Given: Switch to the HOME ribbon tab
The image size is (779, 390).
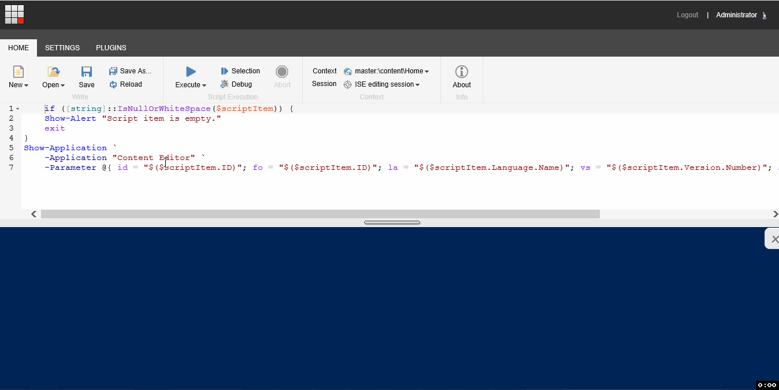Looking at the screenshot, I should pos(18,48).
